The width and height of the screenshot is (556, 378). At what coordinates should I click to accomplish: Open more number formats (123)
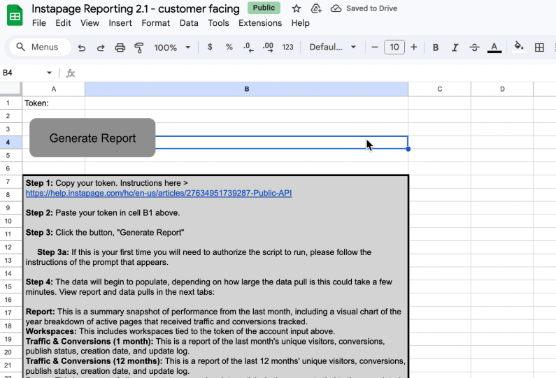pos(287,47)
